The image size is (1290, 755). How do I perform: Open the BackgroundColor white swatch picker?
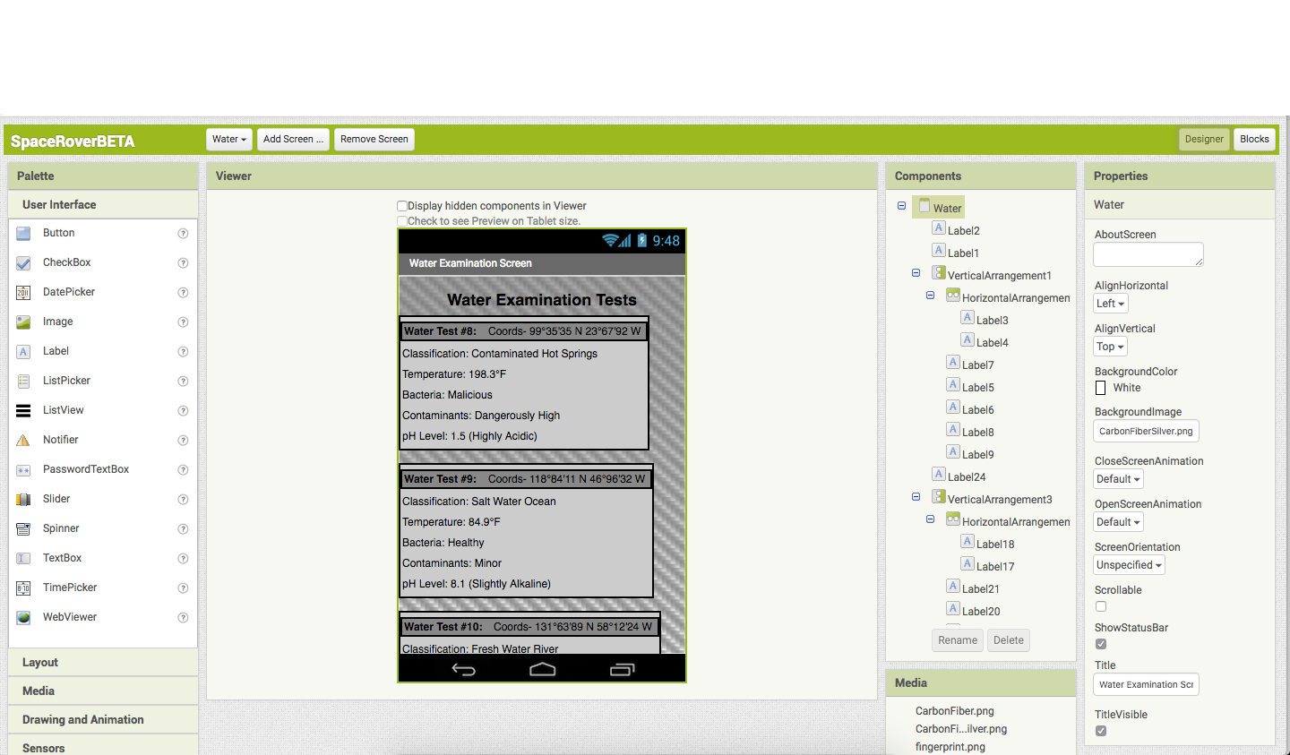tap(1101, 388)
